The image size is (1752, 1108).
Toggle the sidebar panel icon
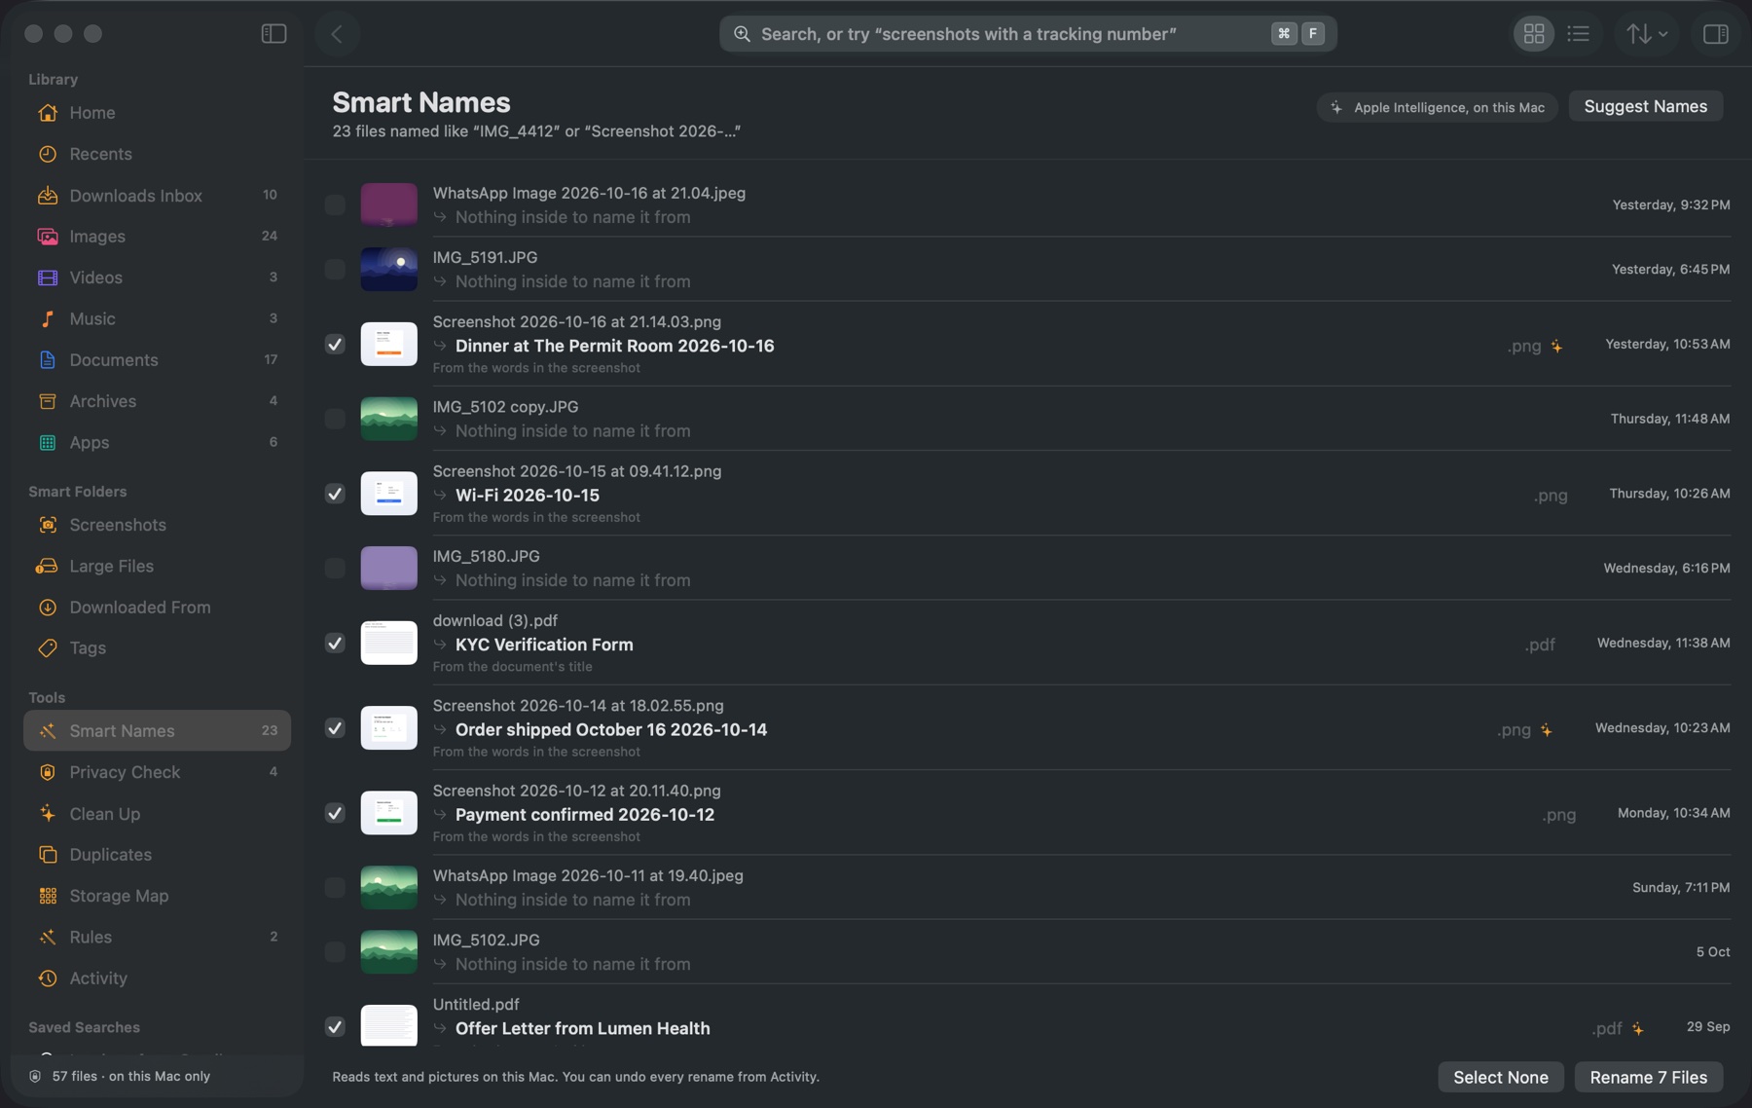coord(274,34)
